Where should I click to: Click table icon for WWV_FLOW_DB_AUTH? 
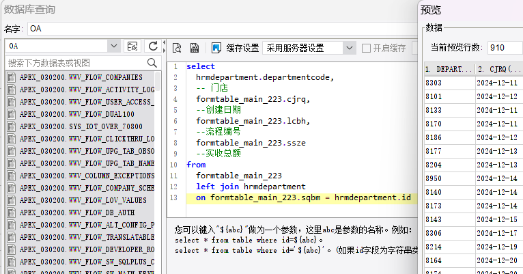point(12,213)
